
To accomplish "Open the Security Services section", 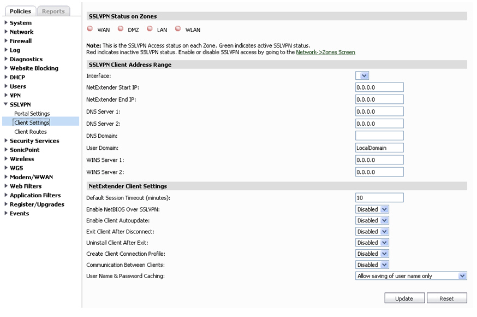I will click(x=34, y=140).
